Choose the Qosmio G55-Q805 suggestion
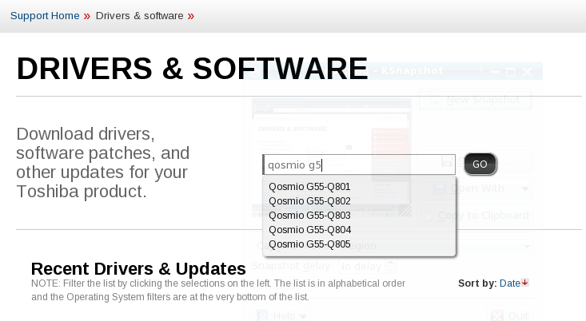 pos(309,244)
